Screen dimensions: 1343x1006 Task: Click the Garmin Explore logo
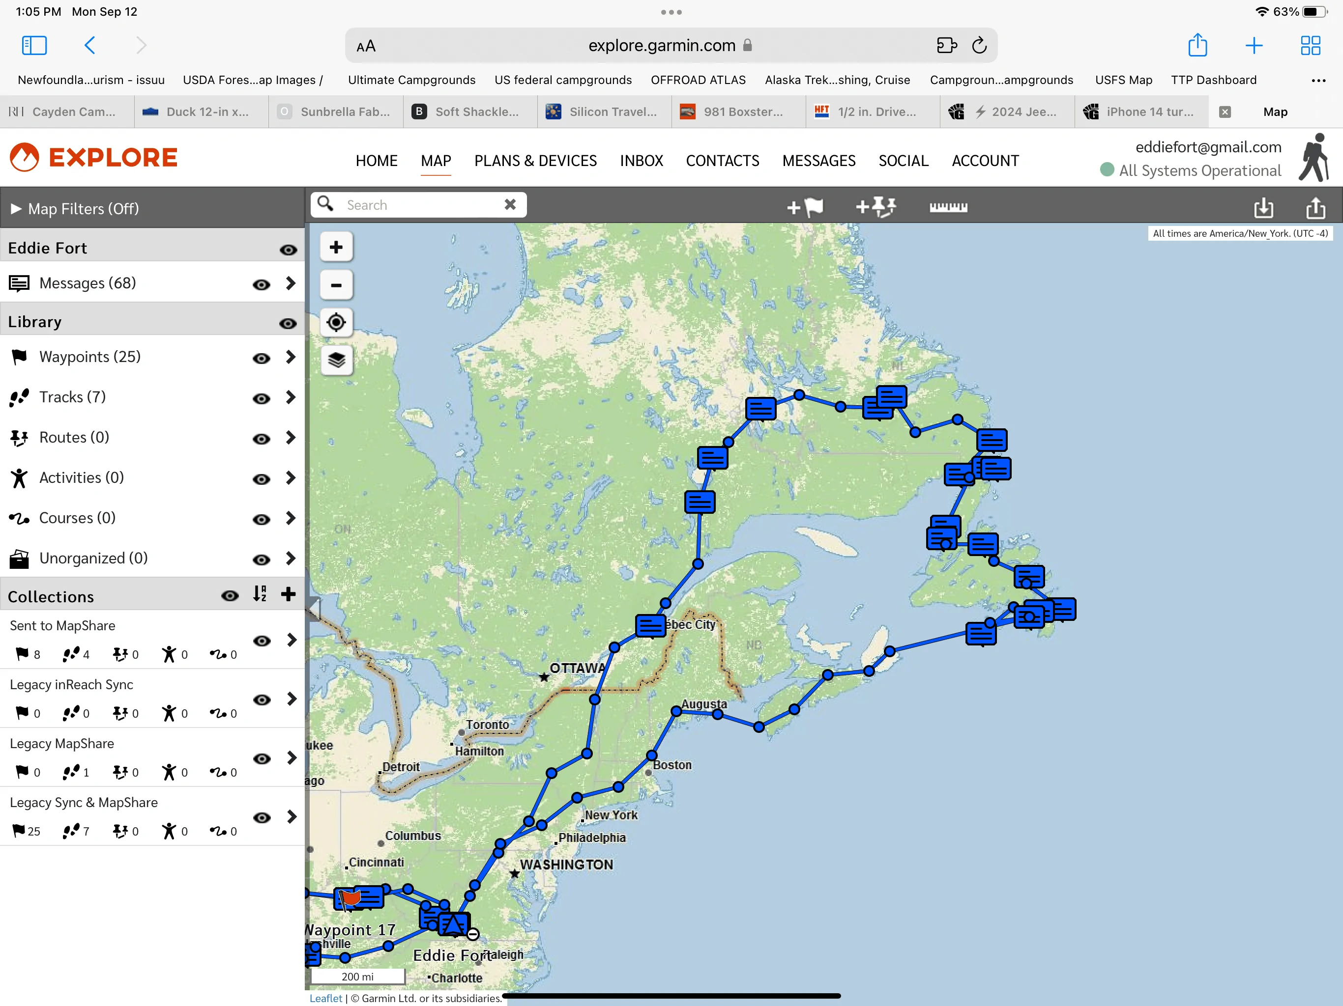(93, 157)
